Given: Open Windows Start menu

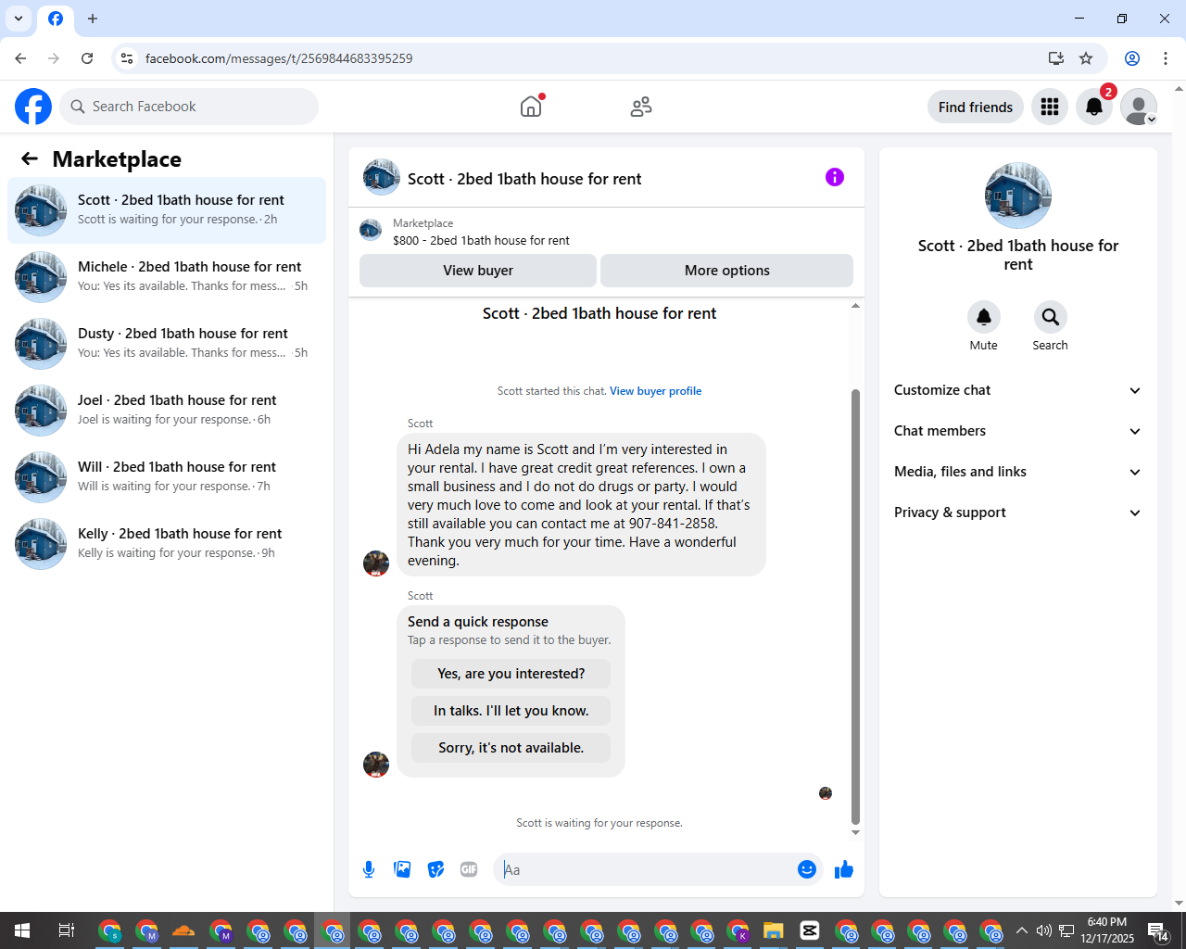Looking at the screenshot, I should pyautogui.click(x=22, y=930).
